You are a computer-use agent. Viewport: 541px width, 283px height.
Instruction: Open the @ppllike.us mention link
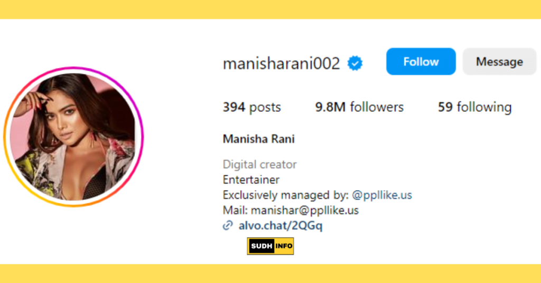click(382, 195)
